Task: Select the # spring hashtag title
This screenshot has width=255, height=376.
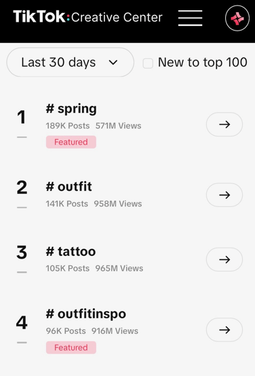Action: (x=71, y=109)
